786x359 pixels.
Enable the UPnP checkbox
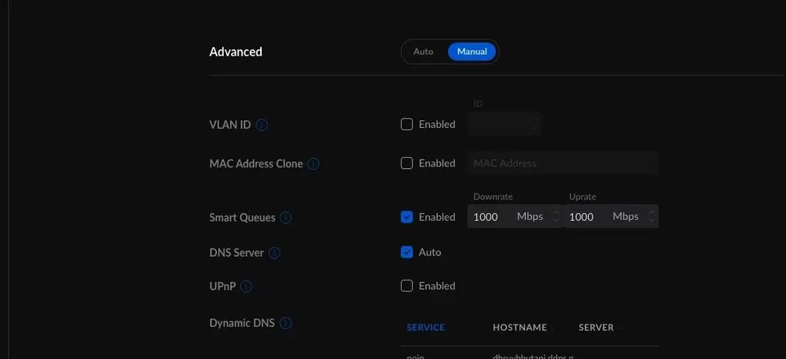coord(407,286)
